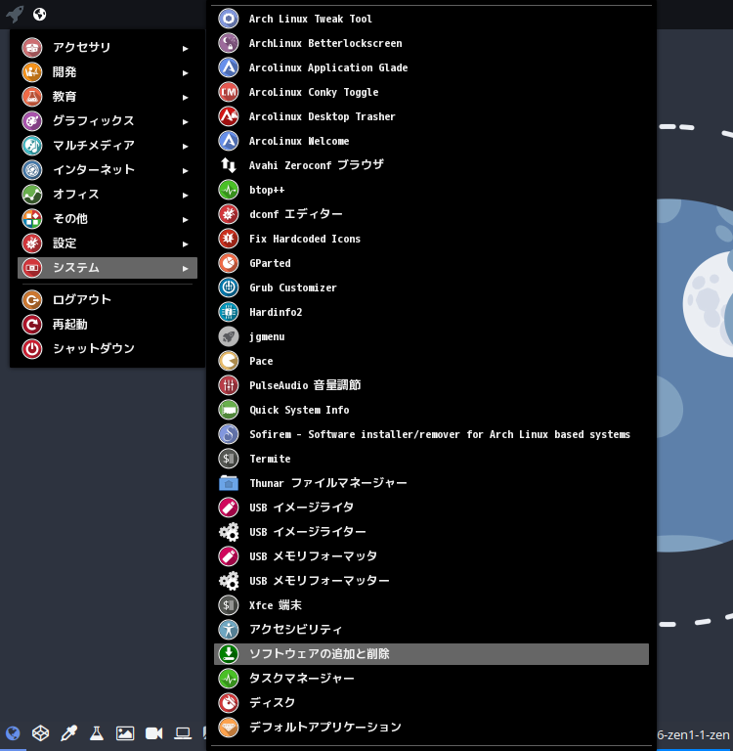Screen dimensions: 733x751
Task: Click the rocket launcher icon in top panel
Action: (x=15, y=14)
